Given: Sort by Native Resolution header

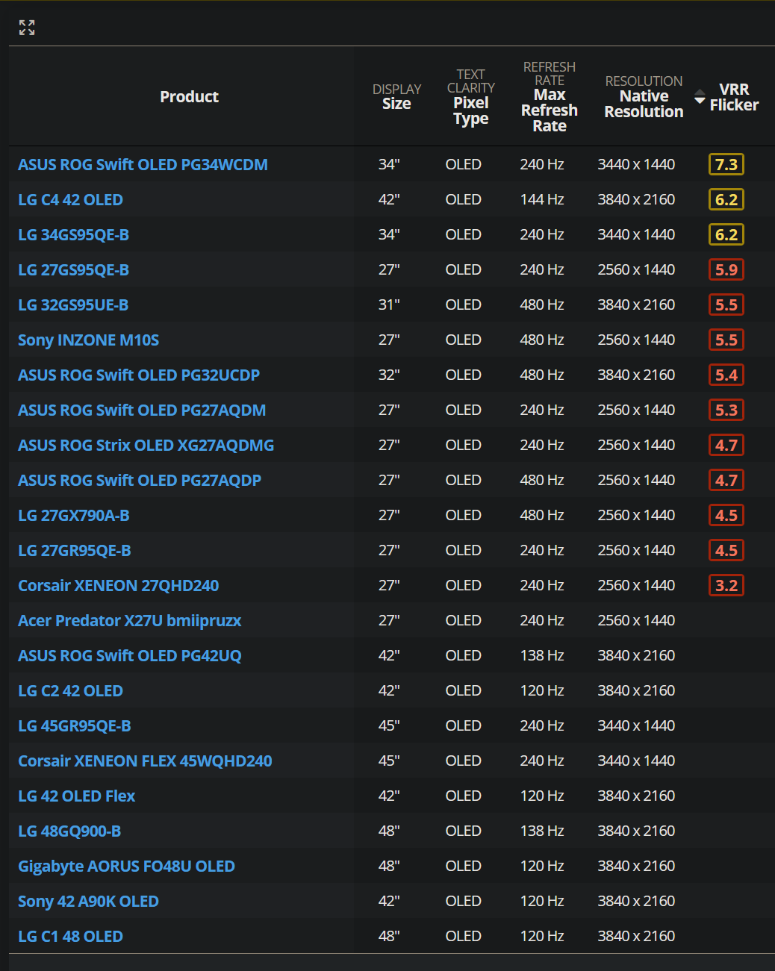Looking at the screenshot, I should click(644, 97).
